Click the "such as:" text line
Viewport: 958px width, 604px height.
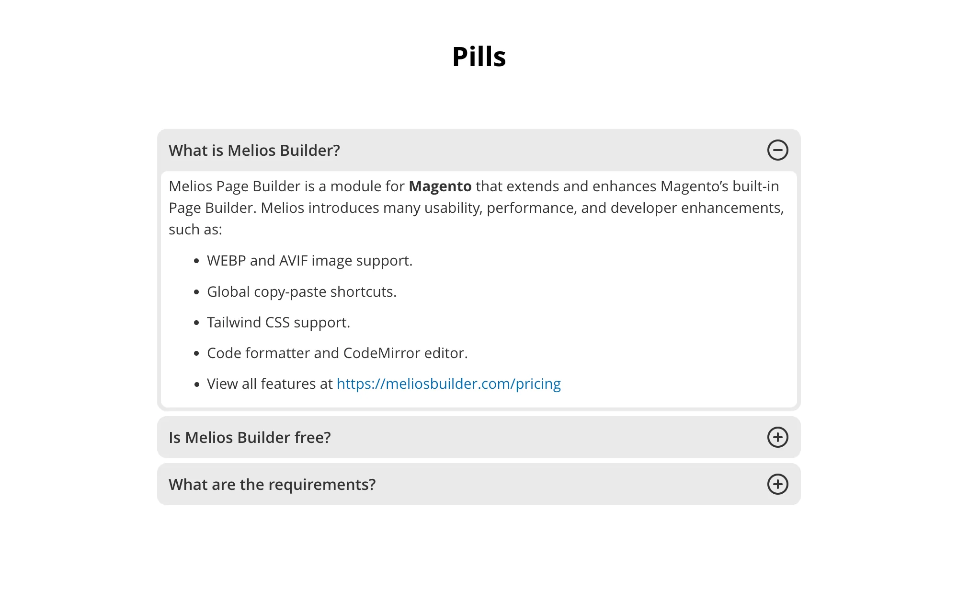pyautogui.click(x=195, y=230)
